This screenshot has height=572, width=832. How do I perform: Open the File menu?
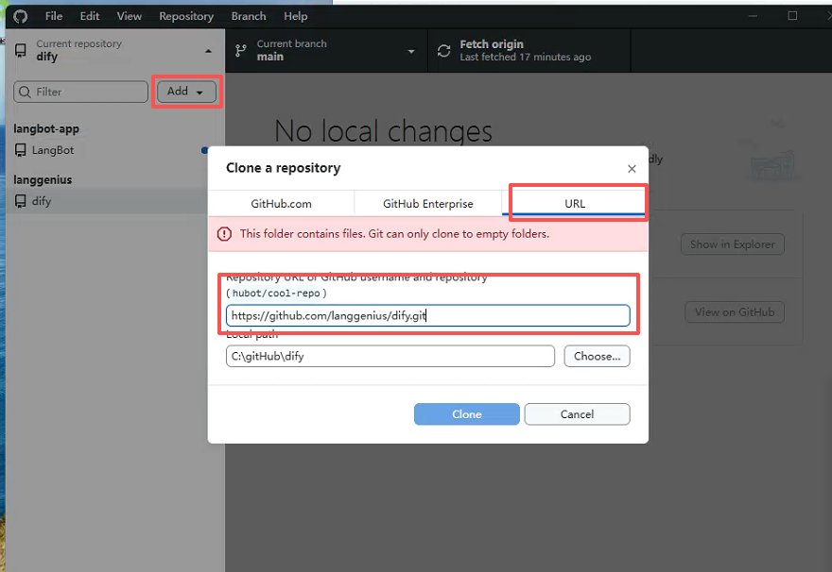click(54, 16)
